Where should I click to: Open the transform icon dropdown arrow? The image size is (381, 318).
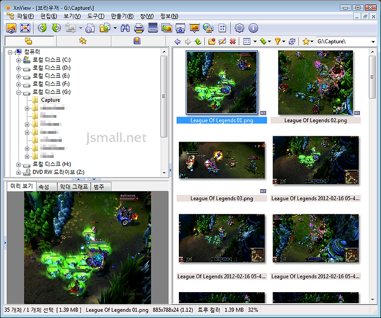80,28
